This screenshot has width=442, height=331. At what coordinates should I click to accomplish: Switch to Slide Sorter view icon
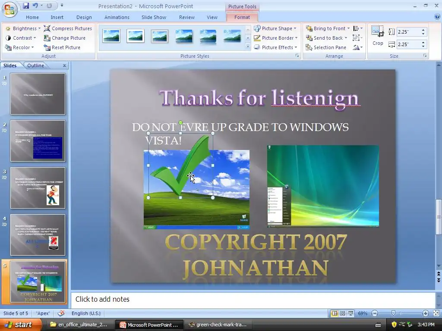342,313
